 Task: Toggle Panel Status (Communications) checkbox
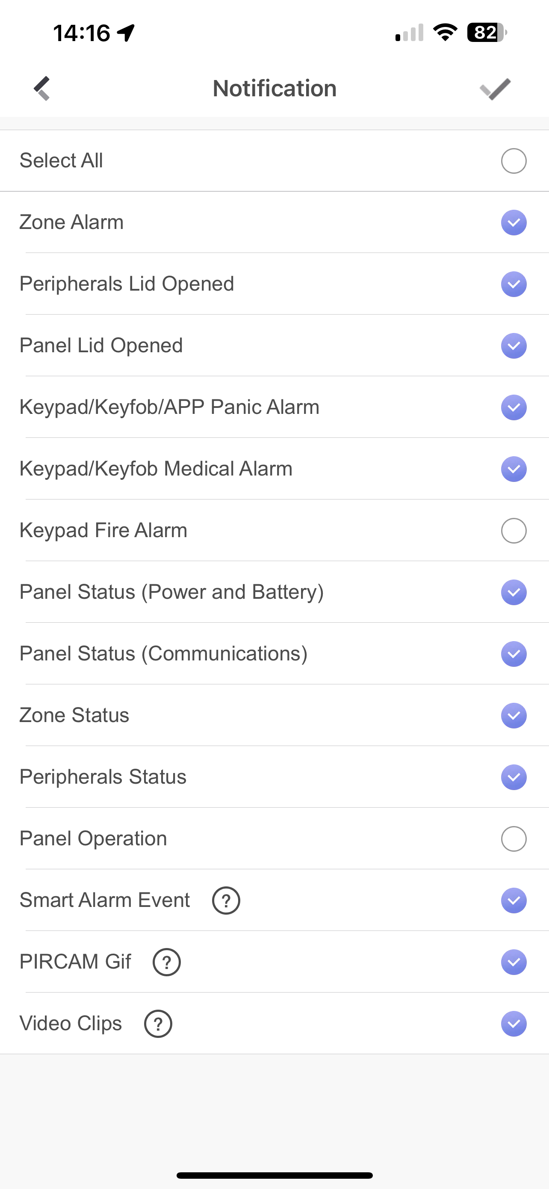[x=514, y=654]
